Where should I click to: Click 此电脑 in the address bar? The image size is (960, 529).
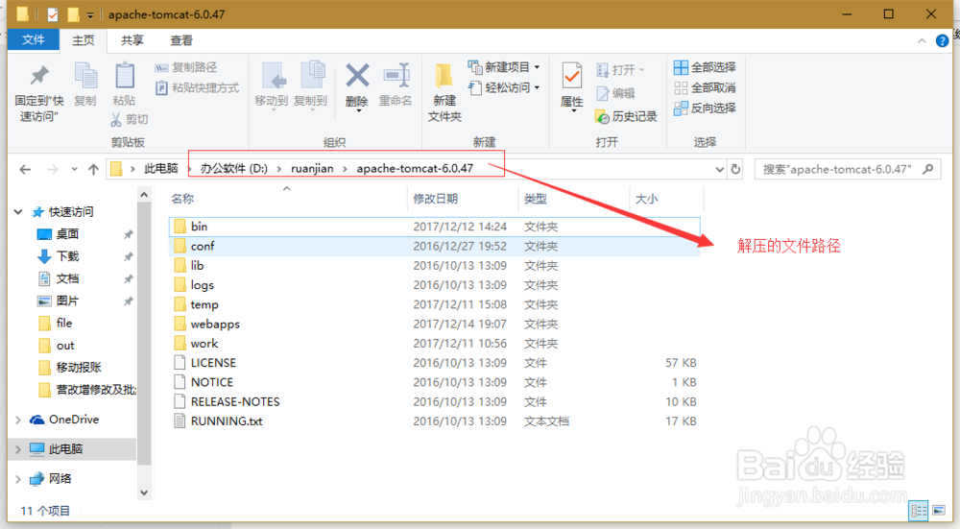tap(160, 168)
